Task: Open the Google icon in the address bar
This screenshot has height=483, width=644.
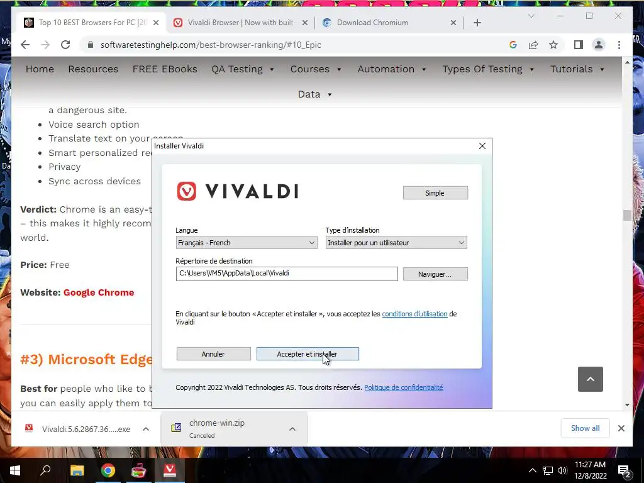Action: coord(513,45)
